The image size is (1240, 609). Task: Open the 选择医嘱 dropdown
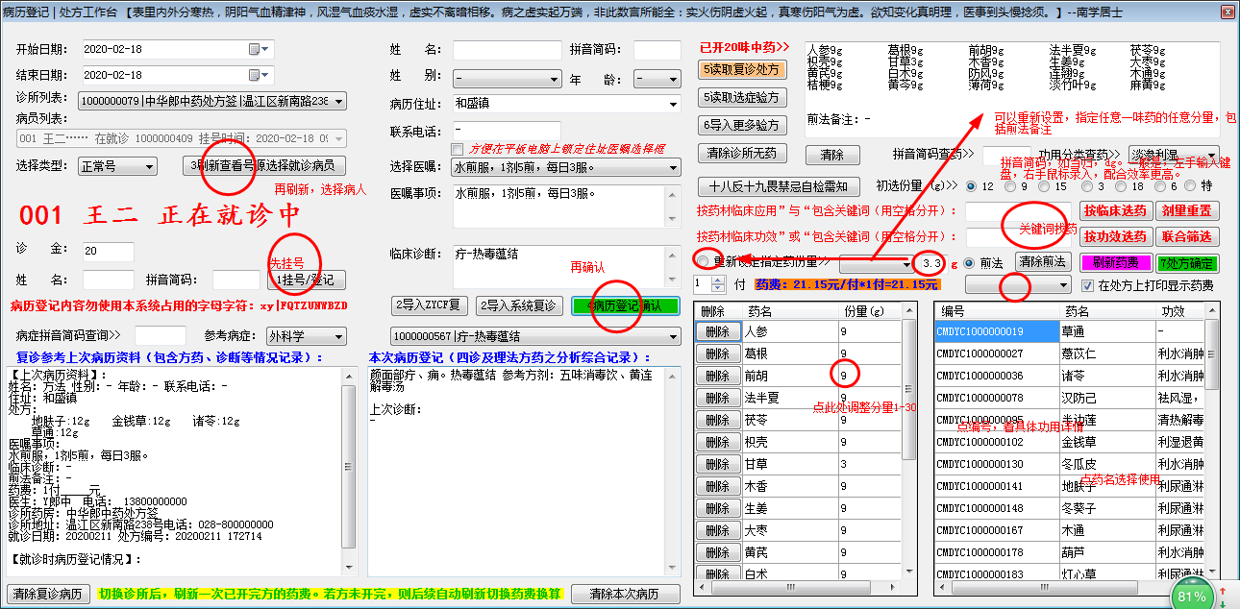point(672,167)
